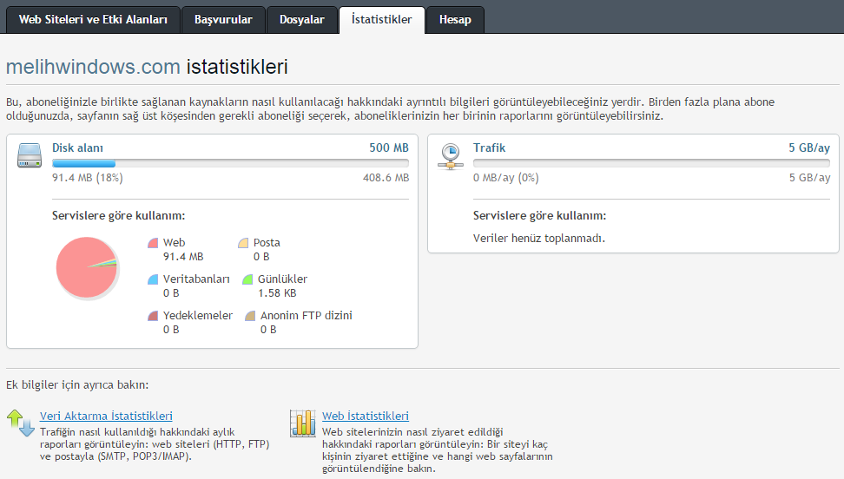
Task: Click the 0 MB/ay (0%) traffic text
Action: pyautogui.click(x=506, y=178)
